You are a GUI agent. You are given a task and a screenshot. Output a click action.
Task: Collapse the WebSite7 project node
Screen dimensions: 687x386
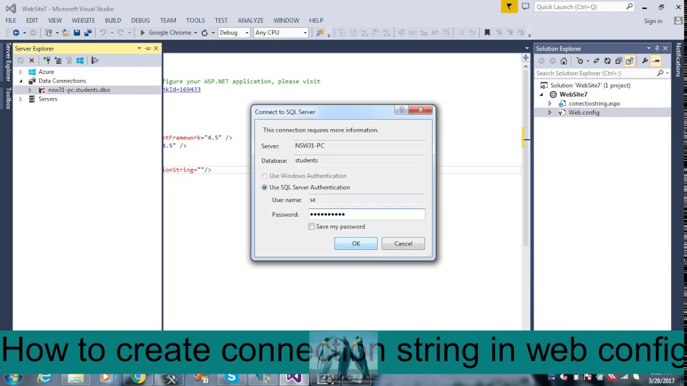(x=542, y=94)
